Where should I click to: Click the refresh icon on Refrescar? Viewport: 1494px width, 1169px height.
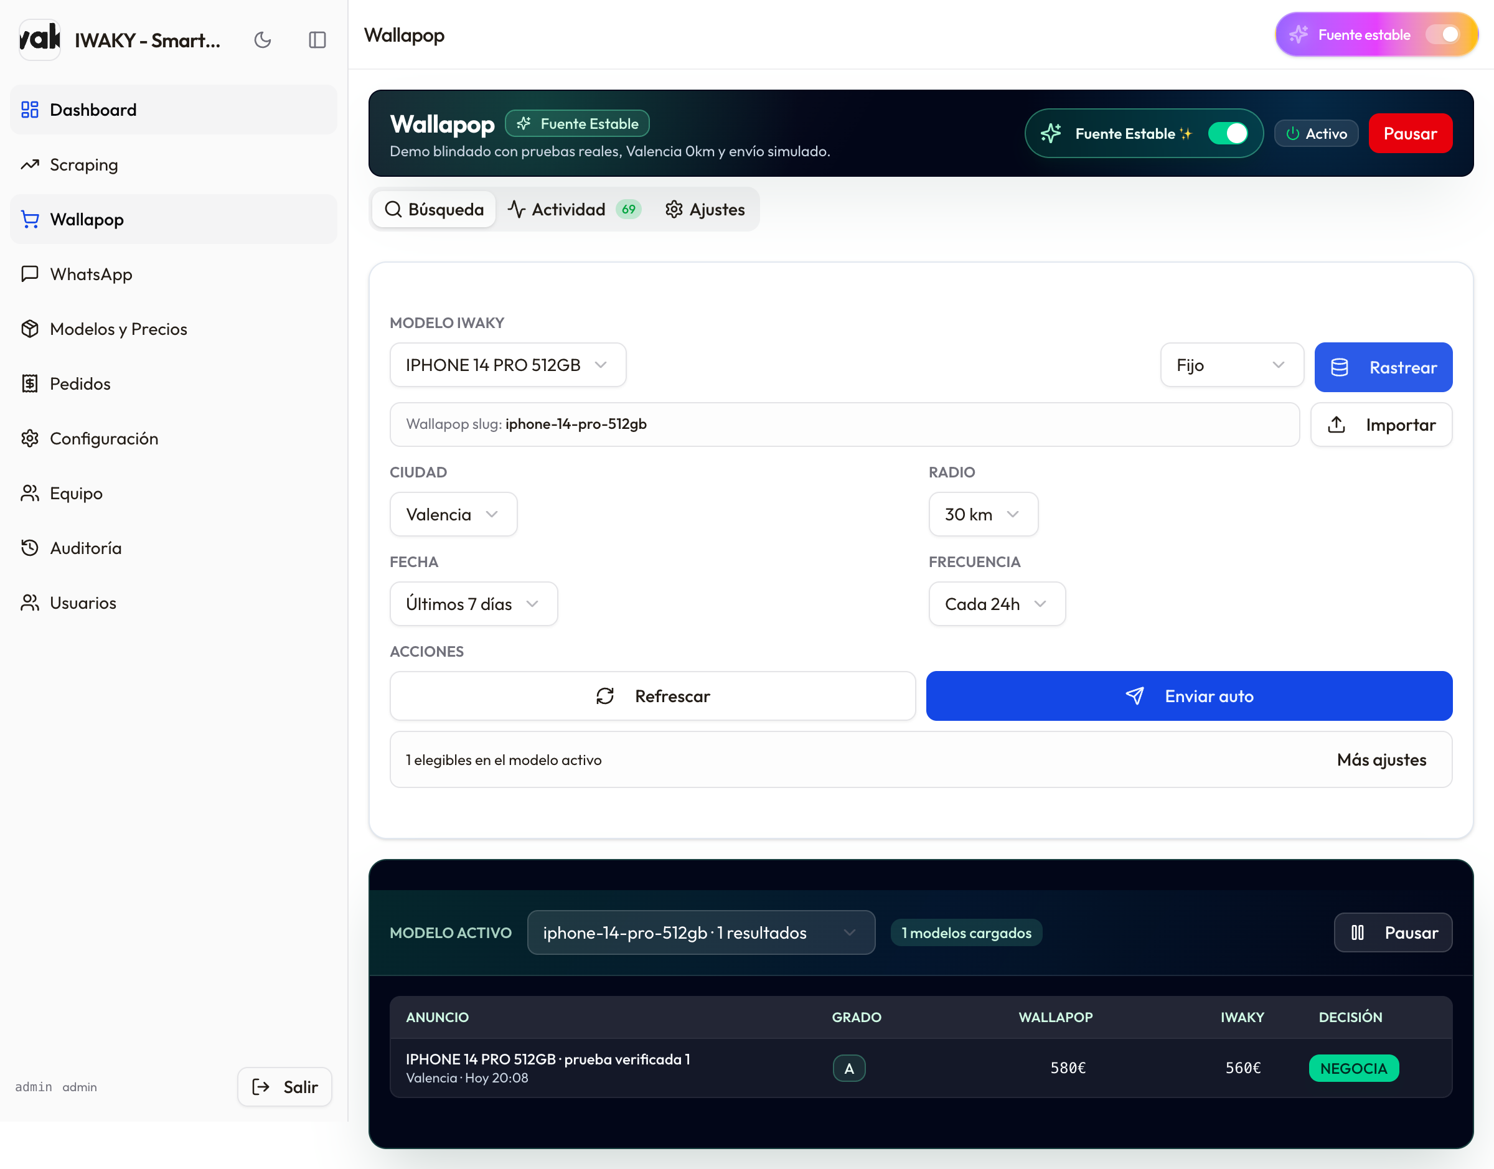click(605, 696)
